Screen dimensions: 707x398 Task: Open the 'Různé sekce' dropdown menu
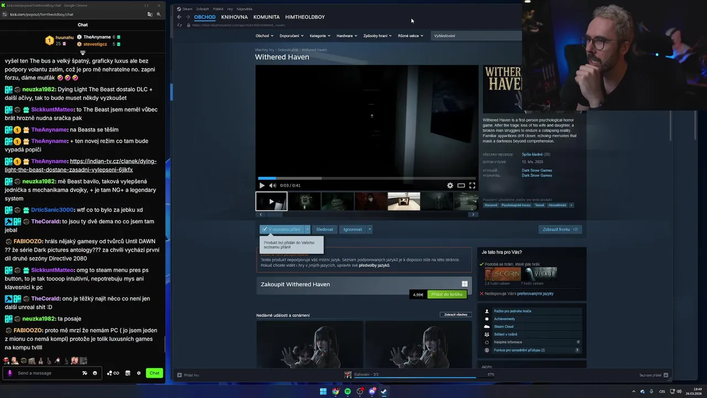tap(411, 36)
